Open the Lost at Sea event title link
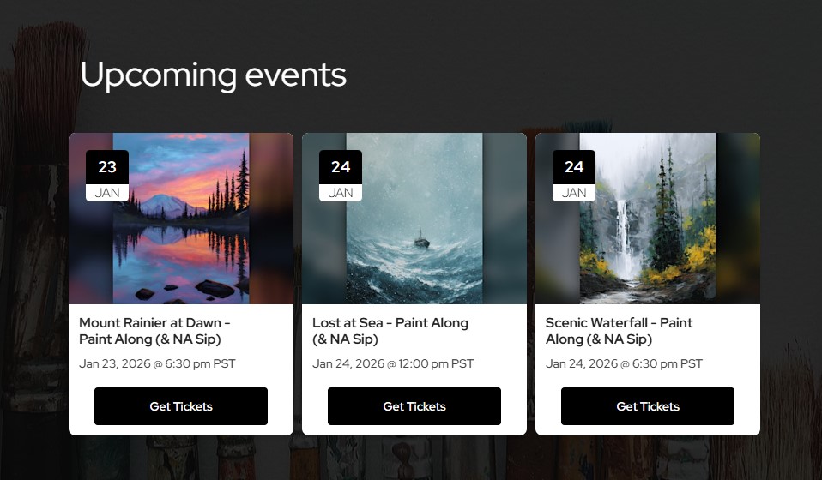The image size is (822, 480). click(390, 331)
